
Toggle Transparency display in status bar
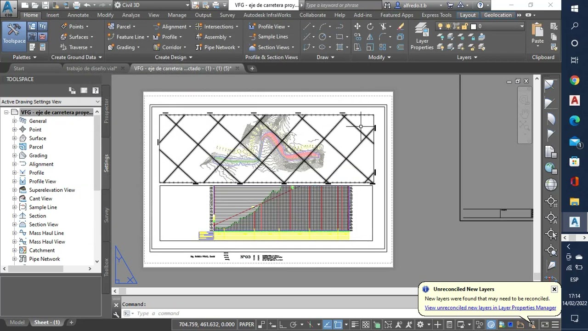click(x=366, y=325)
